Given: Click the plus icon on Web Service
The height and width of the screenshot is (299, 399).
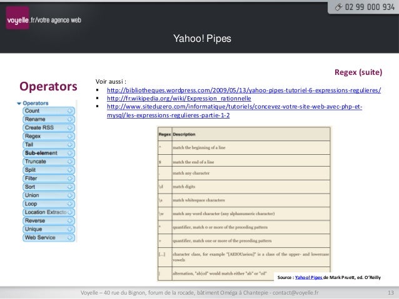Looking at the screenshot, I should (x=70, y=238).
